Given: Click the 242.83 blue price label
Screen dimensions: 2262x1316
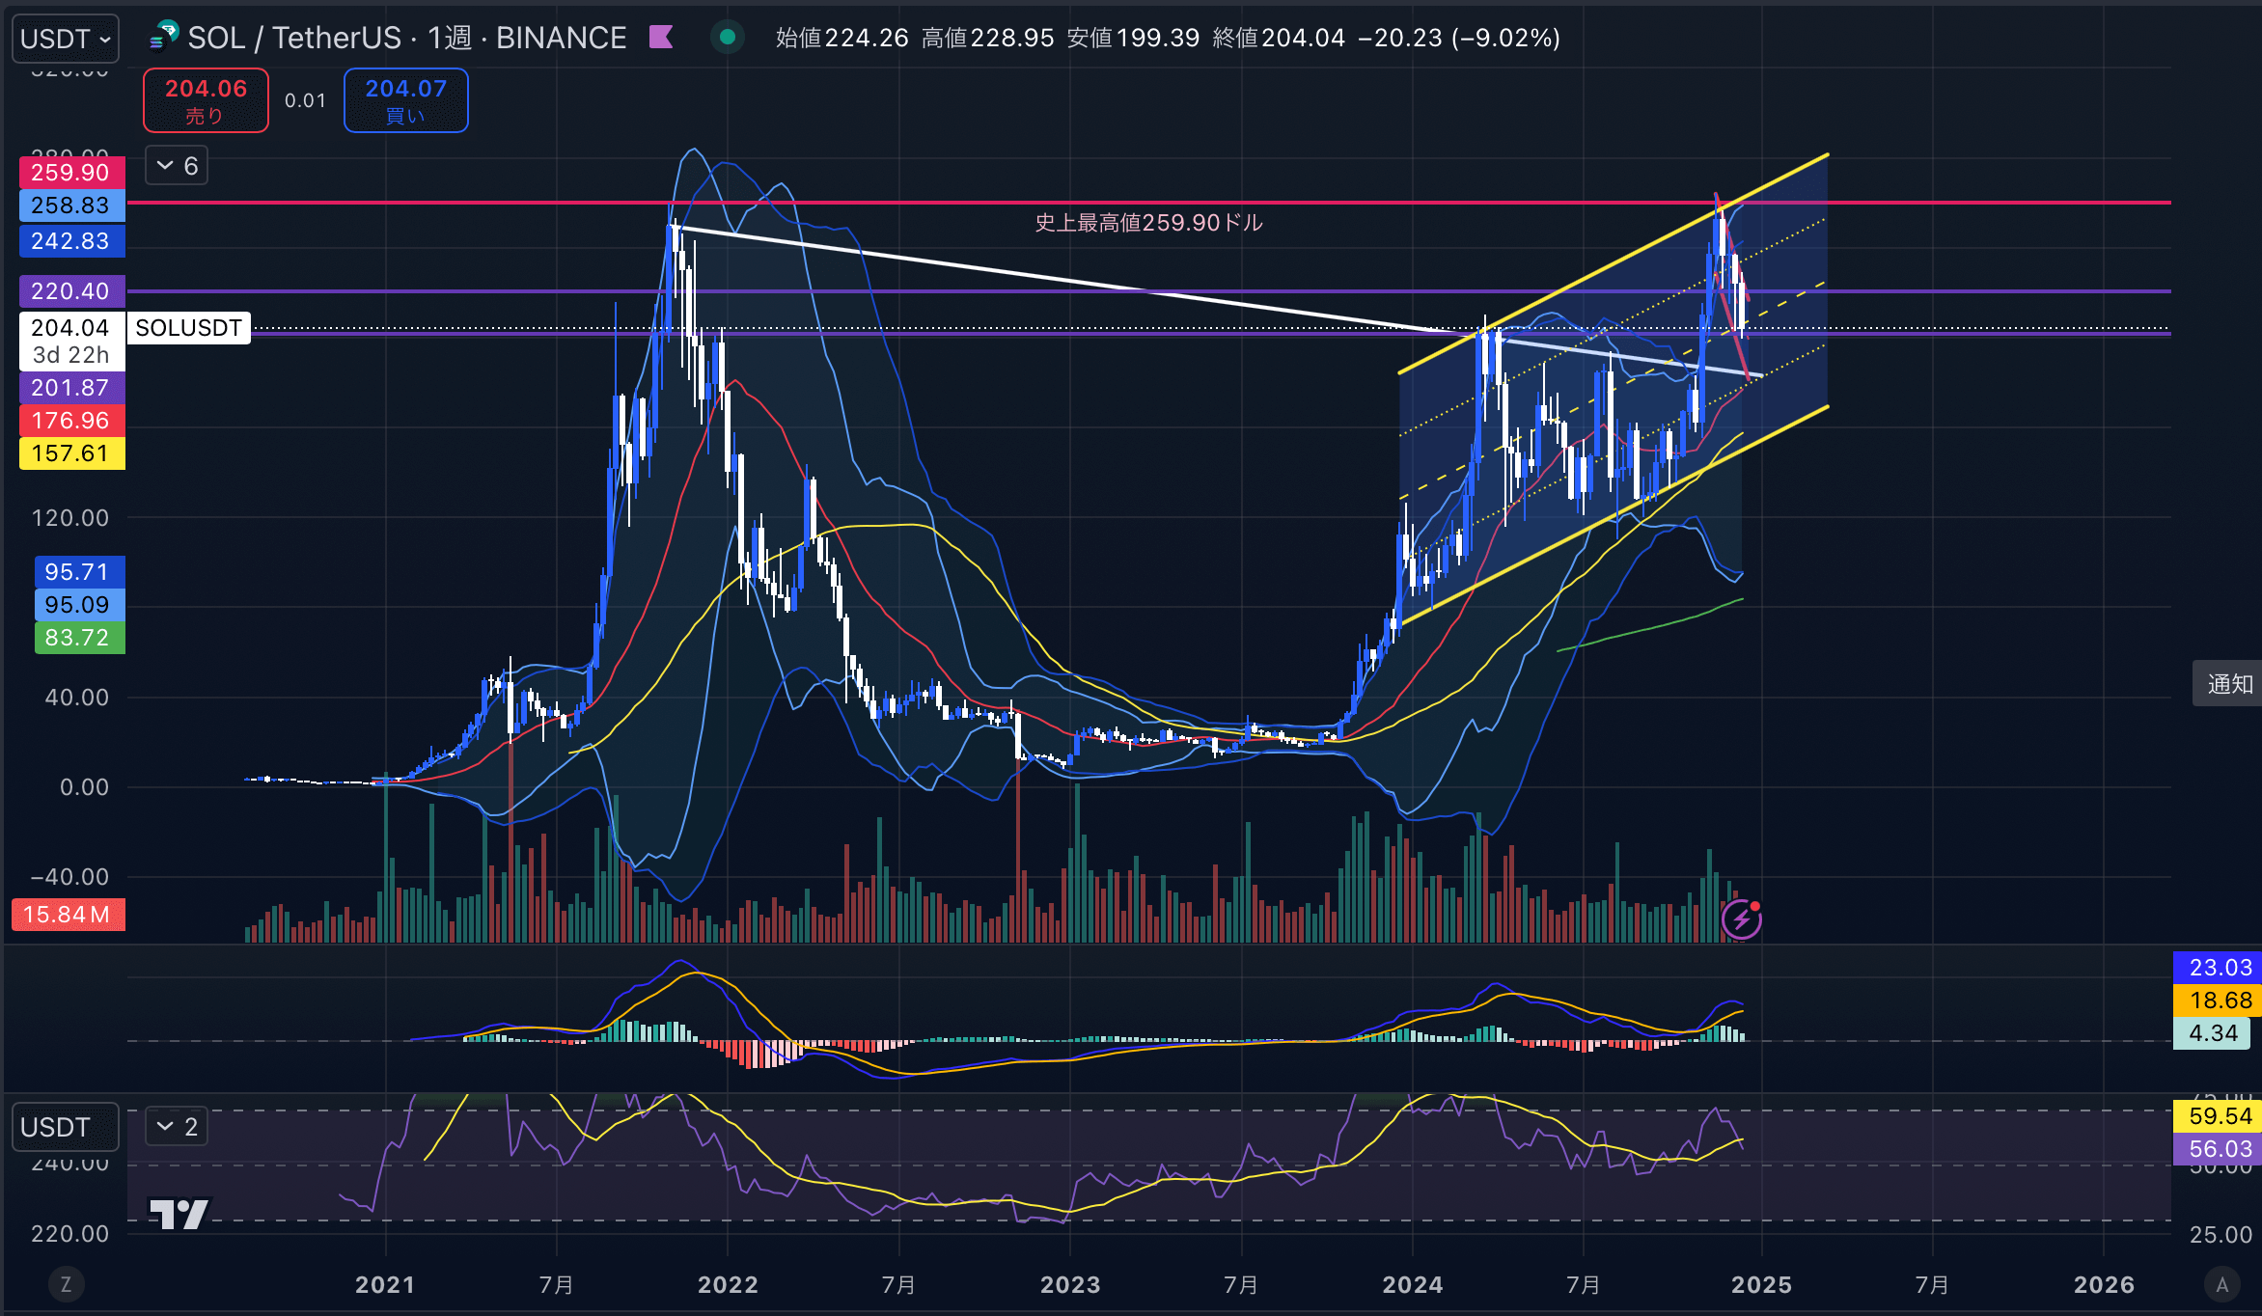Looking at the screenshot, I should click(71, 241).
